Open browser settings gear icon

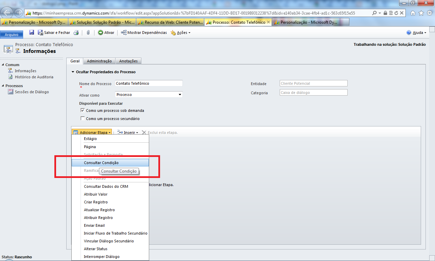429,13
